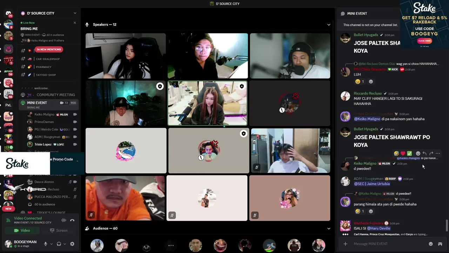This screenshot has width=449, height=253.
Task: Dismiss the Live Now BRING ME banner
Action: pos(75,22)
